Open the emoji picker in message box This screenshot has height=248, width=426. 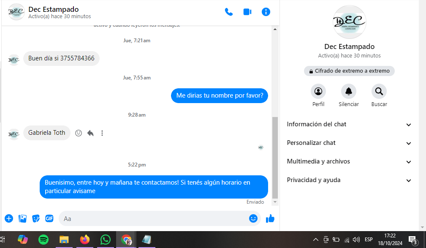point(253,218)
